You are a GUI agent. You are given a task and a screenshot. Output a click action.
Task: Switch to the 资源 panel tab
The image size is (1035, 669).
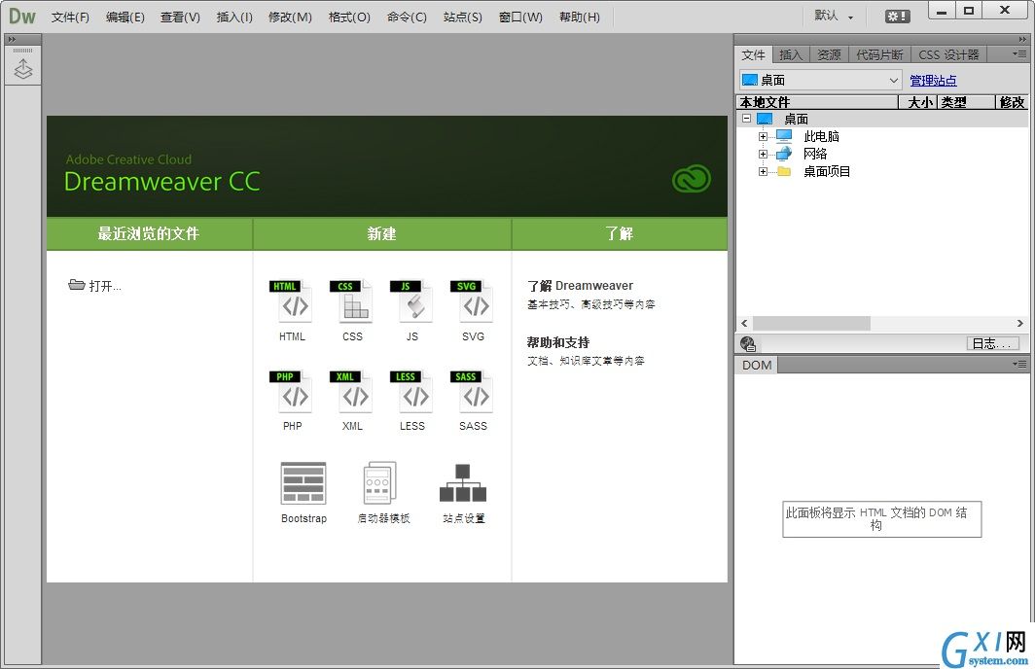pos(829,54)
